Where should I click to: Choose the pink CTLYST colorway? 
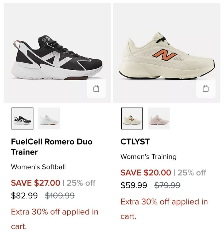point(159,118)
